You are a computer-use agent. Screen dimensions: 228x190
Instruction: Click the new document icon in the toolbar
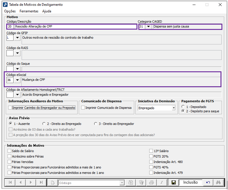click(53, 183)
